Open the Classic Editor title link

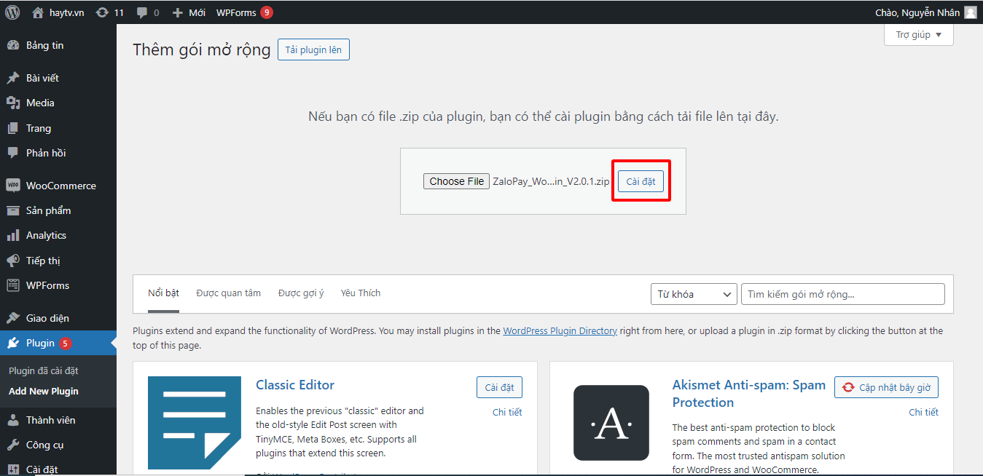tap(295, 385)
